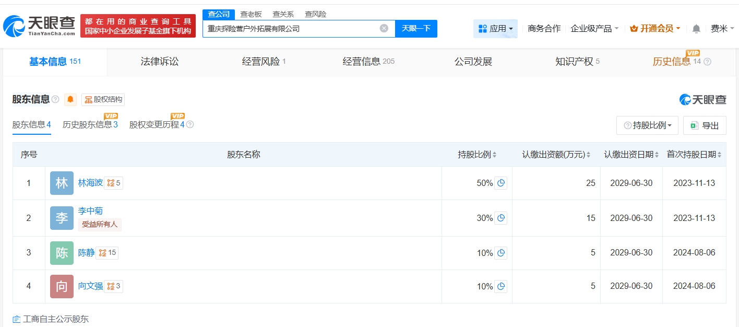Switch to 查关系 search tab

click(283, 14)
